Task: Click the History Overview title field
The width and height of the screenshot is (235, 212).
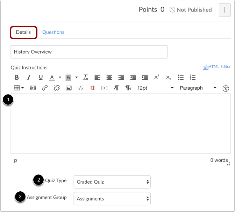Action: tap(89, 52)
